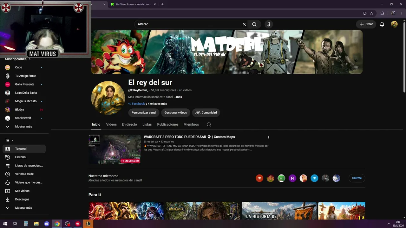This screenshot has width=406, height=228.
Task: Open File Explorer from the taskbar
Action: point(36,224)
